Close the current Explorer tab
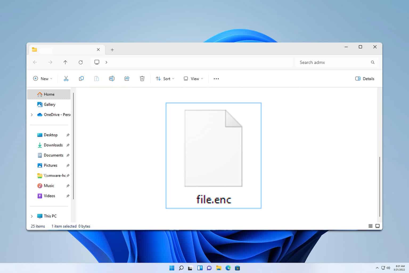The height and width of the screenshot is (273, 409). tap(98, 50)
